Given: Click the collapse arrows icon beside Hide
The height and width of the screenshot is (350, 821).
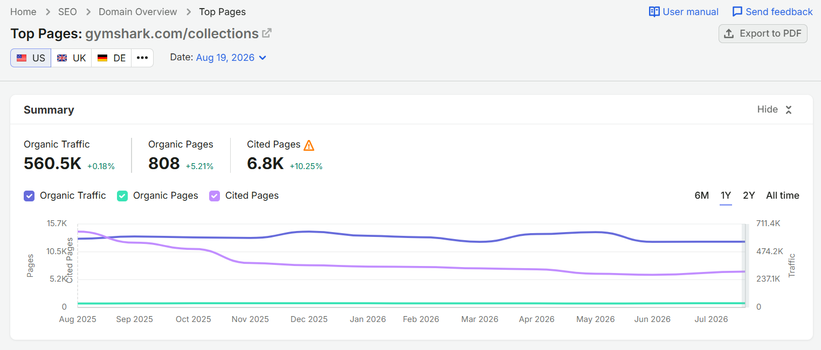Looking at the screenshot, I should pos(789,110).
